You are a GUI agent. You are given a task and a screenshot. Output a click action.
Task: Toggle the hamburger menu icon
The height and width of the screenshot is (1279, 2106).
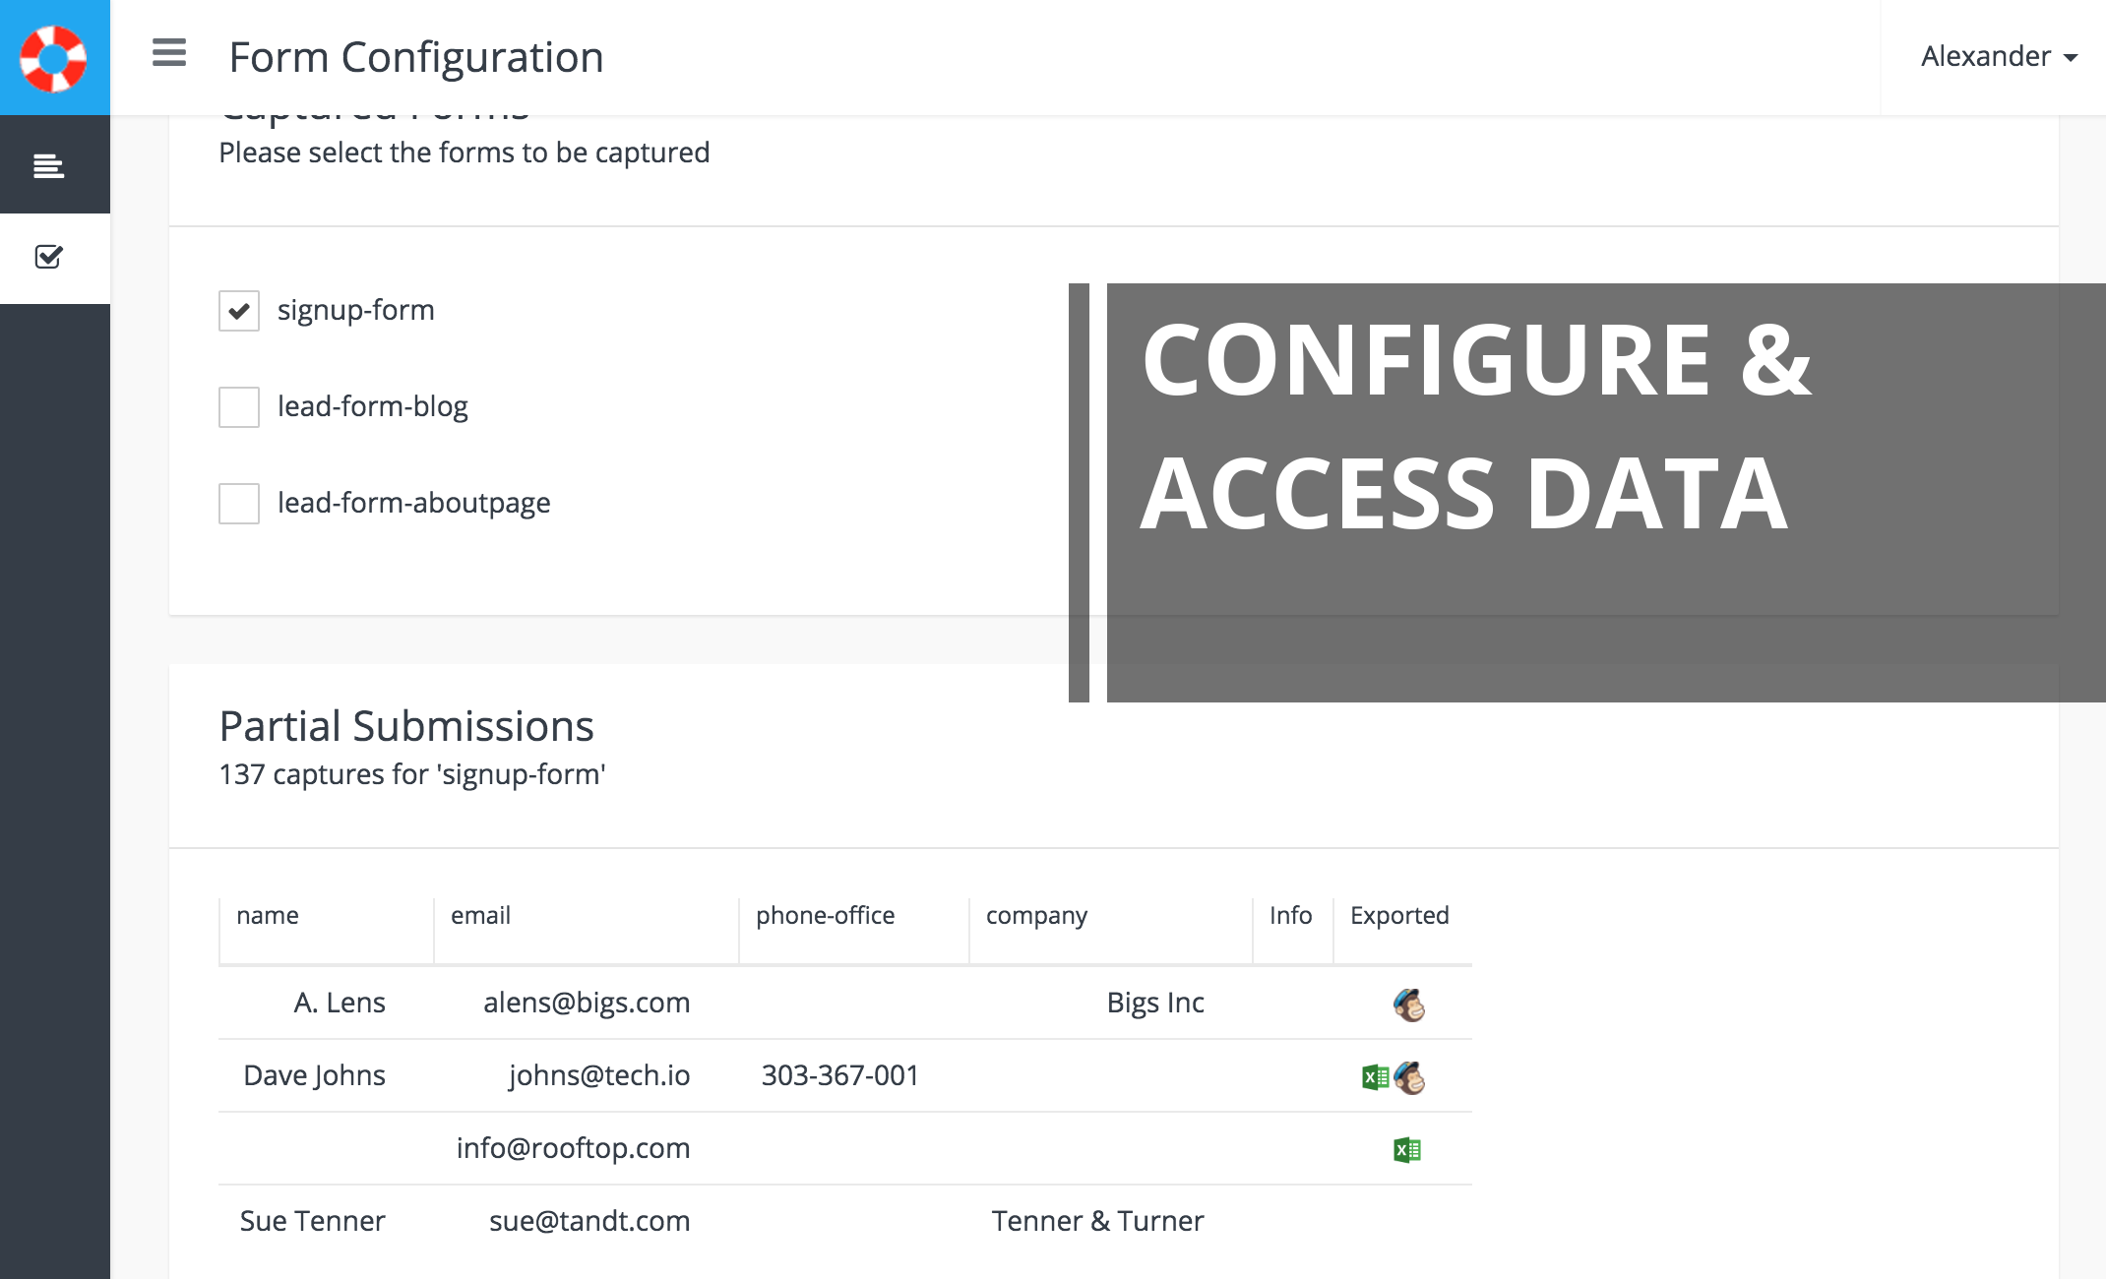(169, 52)
